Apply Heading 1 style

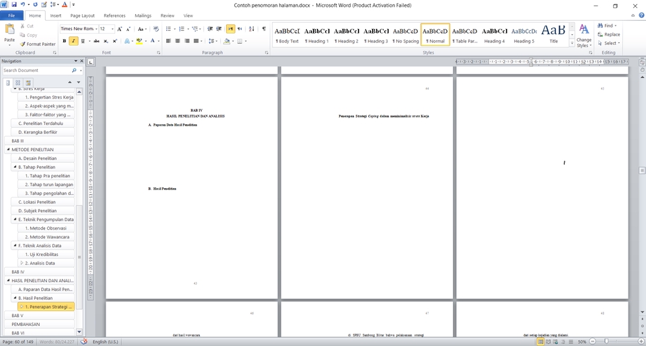coord(316,34)
